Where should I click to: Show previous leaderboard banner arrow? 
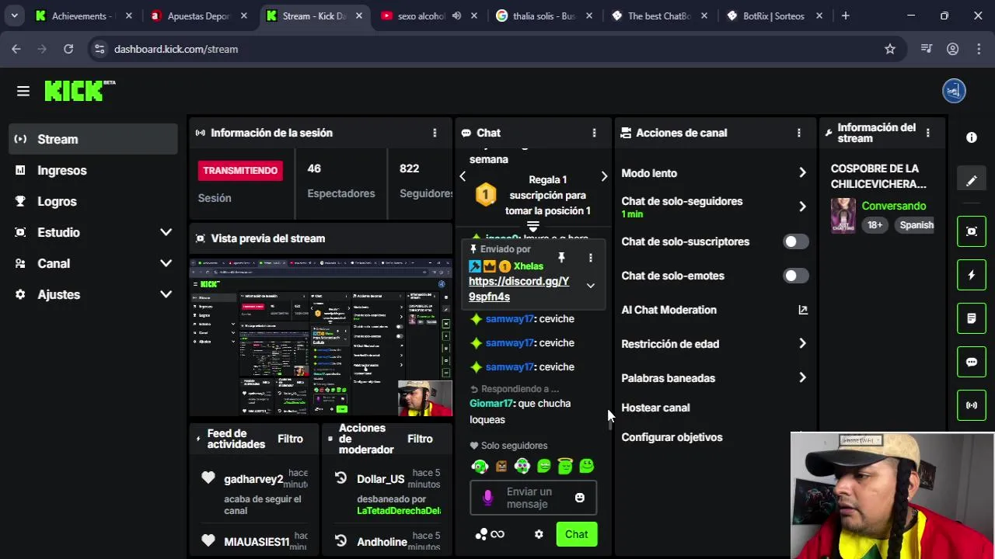(463, 177)
